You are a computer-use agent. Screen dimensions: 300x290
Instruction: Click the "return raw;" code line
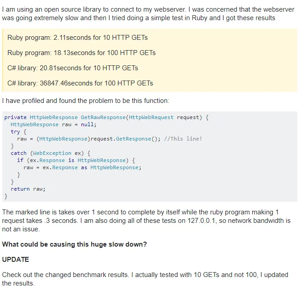[28, 189]
